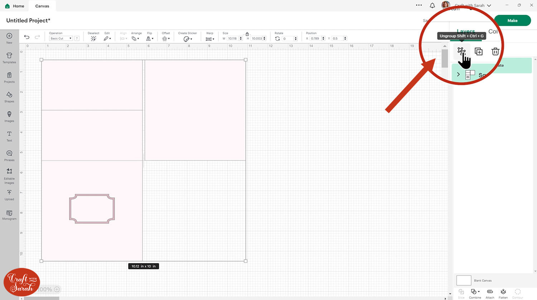Click the '10.12 in x 10 in' size label

(144, 266)
